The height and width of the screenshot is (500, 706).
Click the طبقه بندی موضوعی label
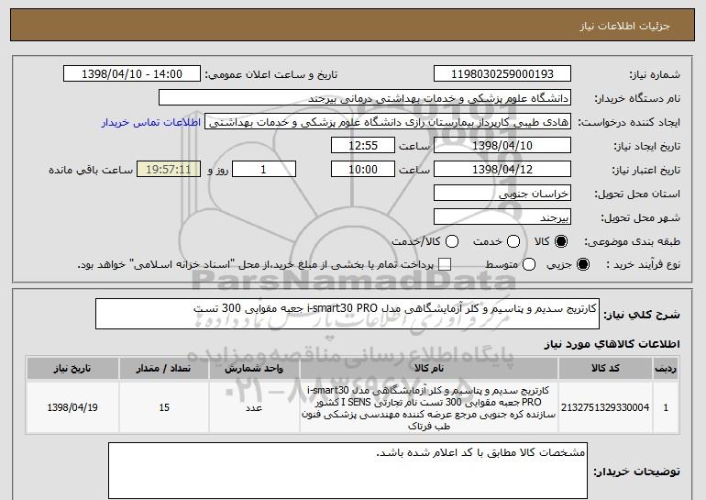[632, 242]
